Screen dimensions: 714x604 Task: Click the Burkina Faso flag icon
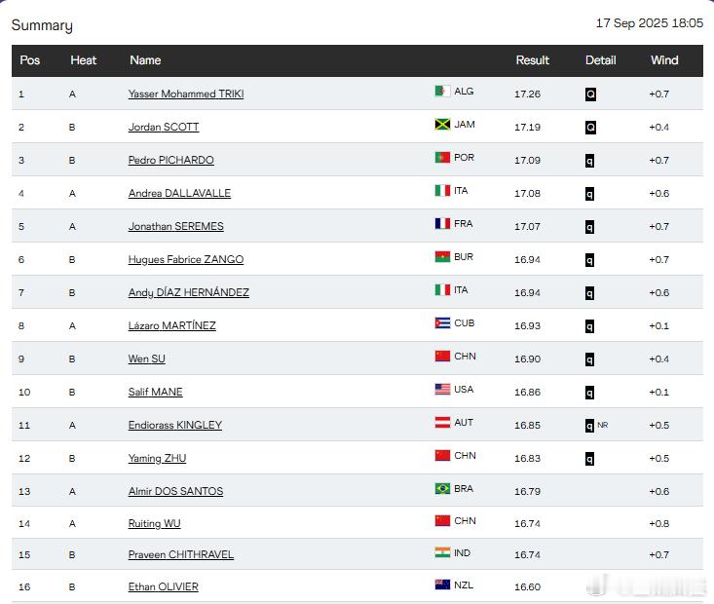pyautogui.click(x=442, y=257)
